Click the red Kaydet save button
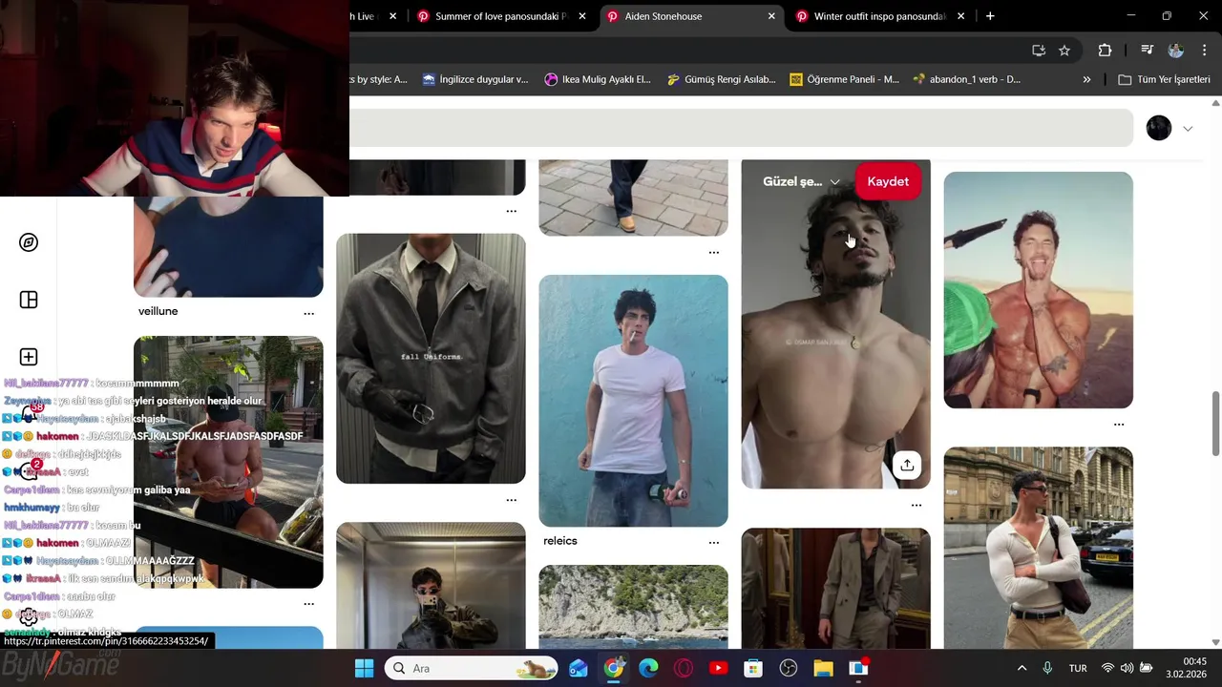Image resolution: width=1222 pixels, height=687 pixels. [888, 181]
